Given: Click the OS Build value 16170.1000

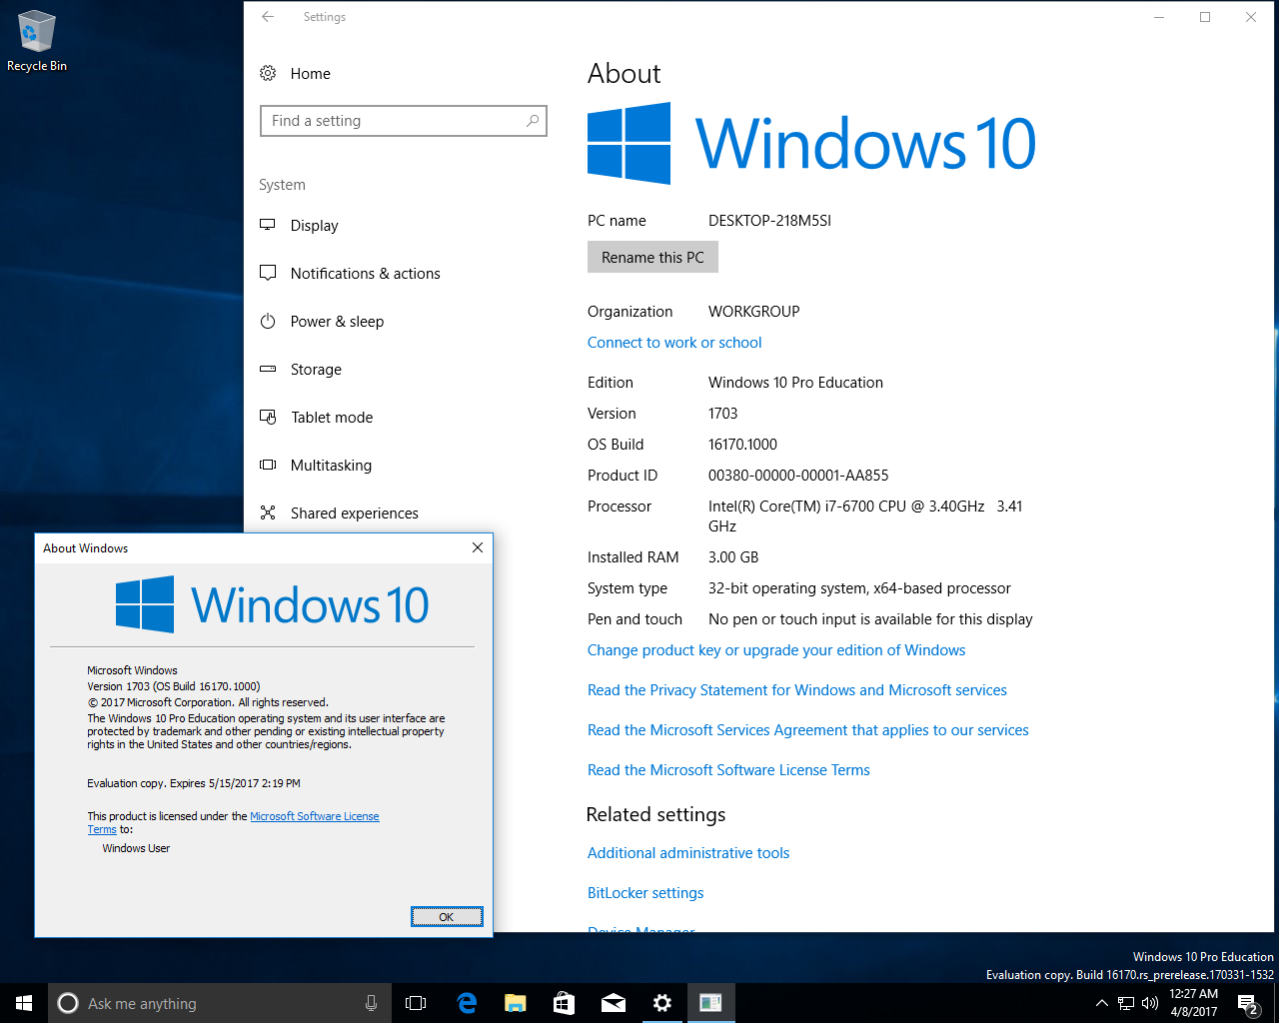Looking at the screenshot, I should click(x=742, y=445).
